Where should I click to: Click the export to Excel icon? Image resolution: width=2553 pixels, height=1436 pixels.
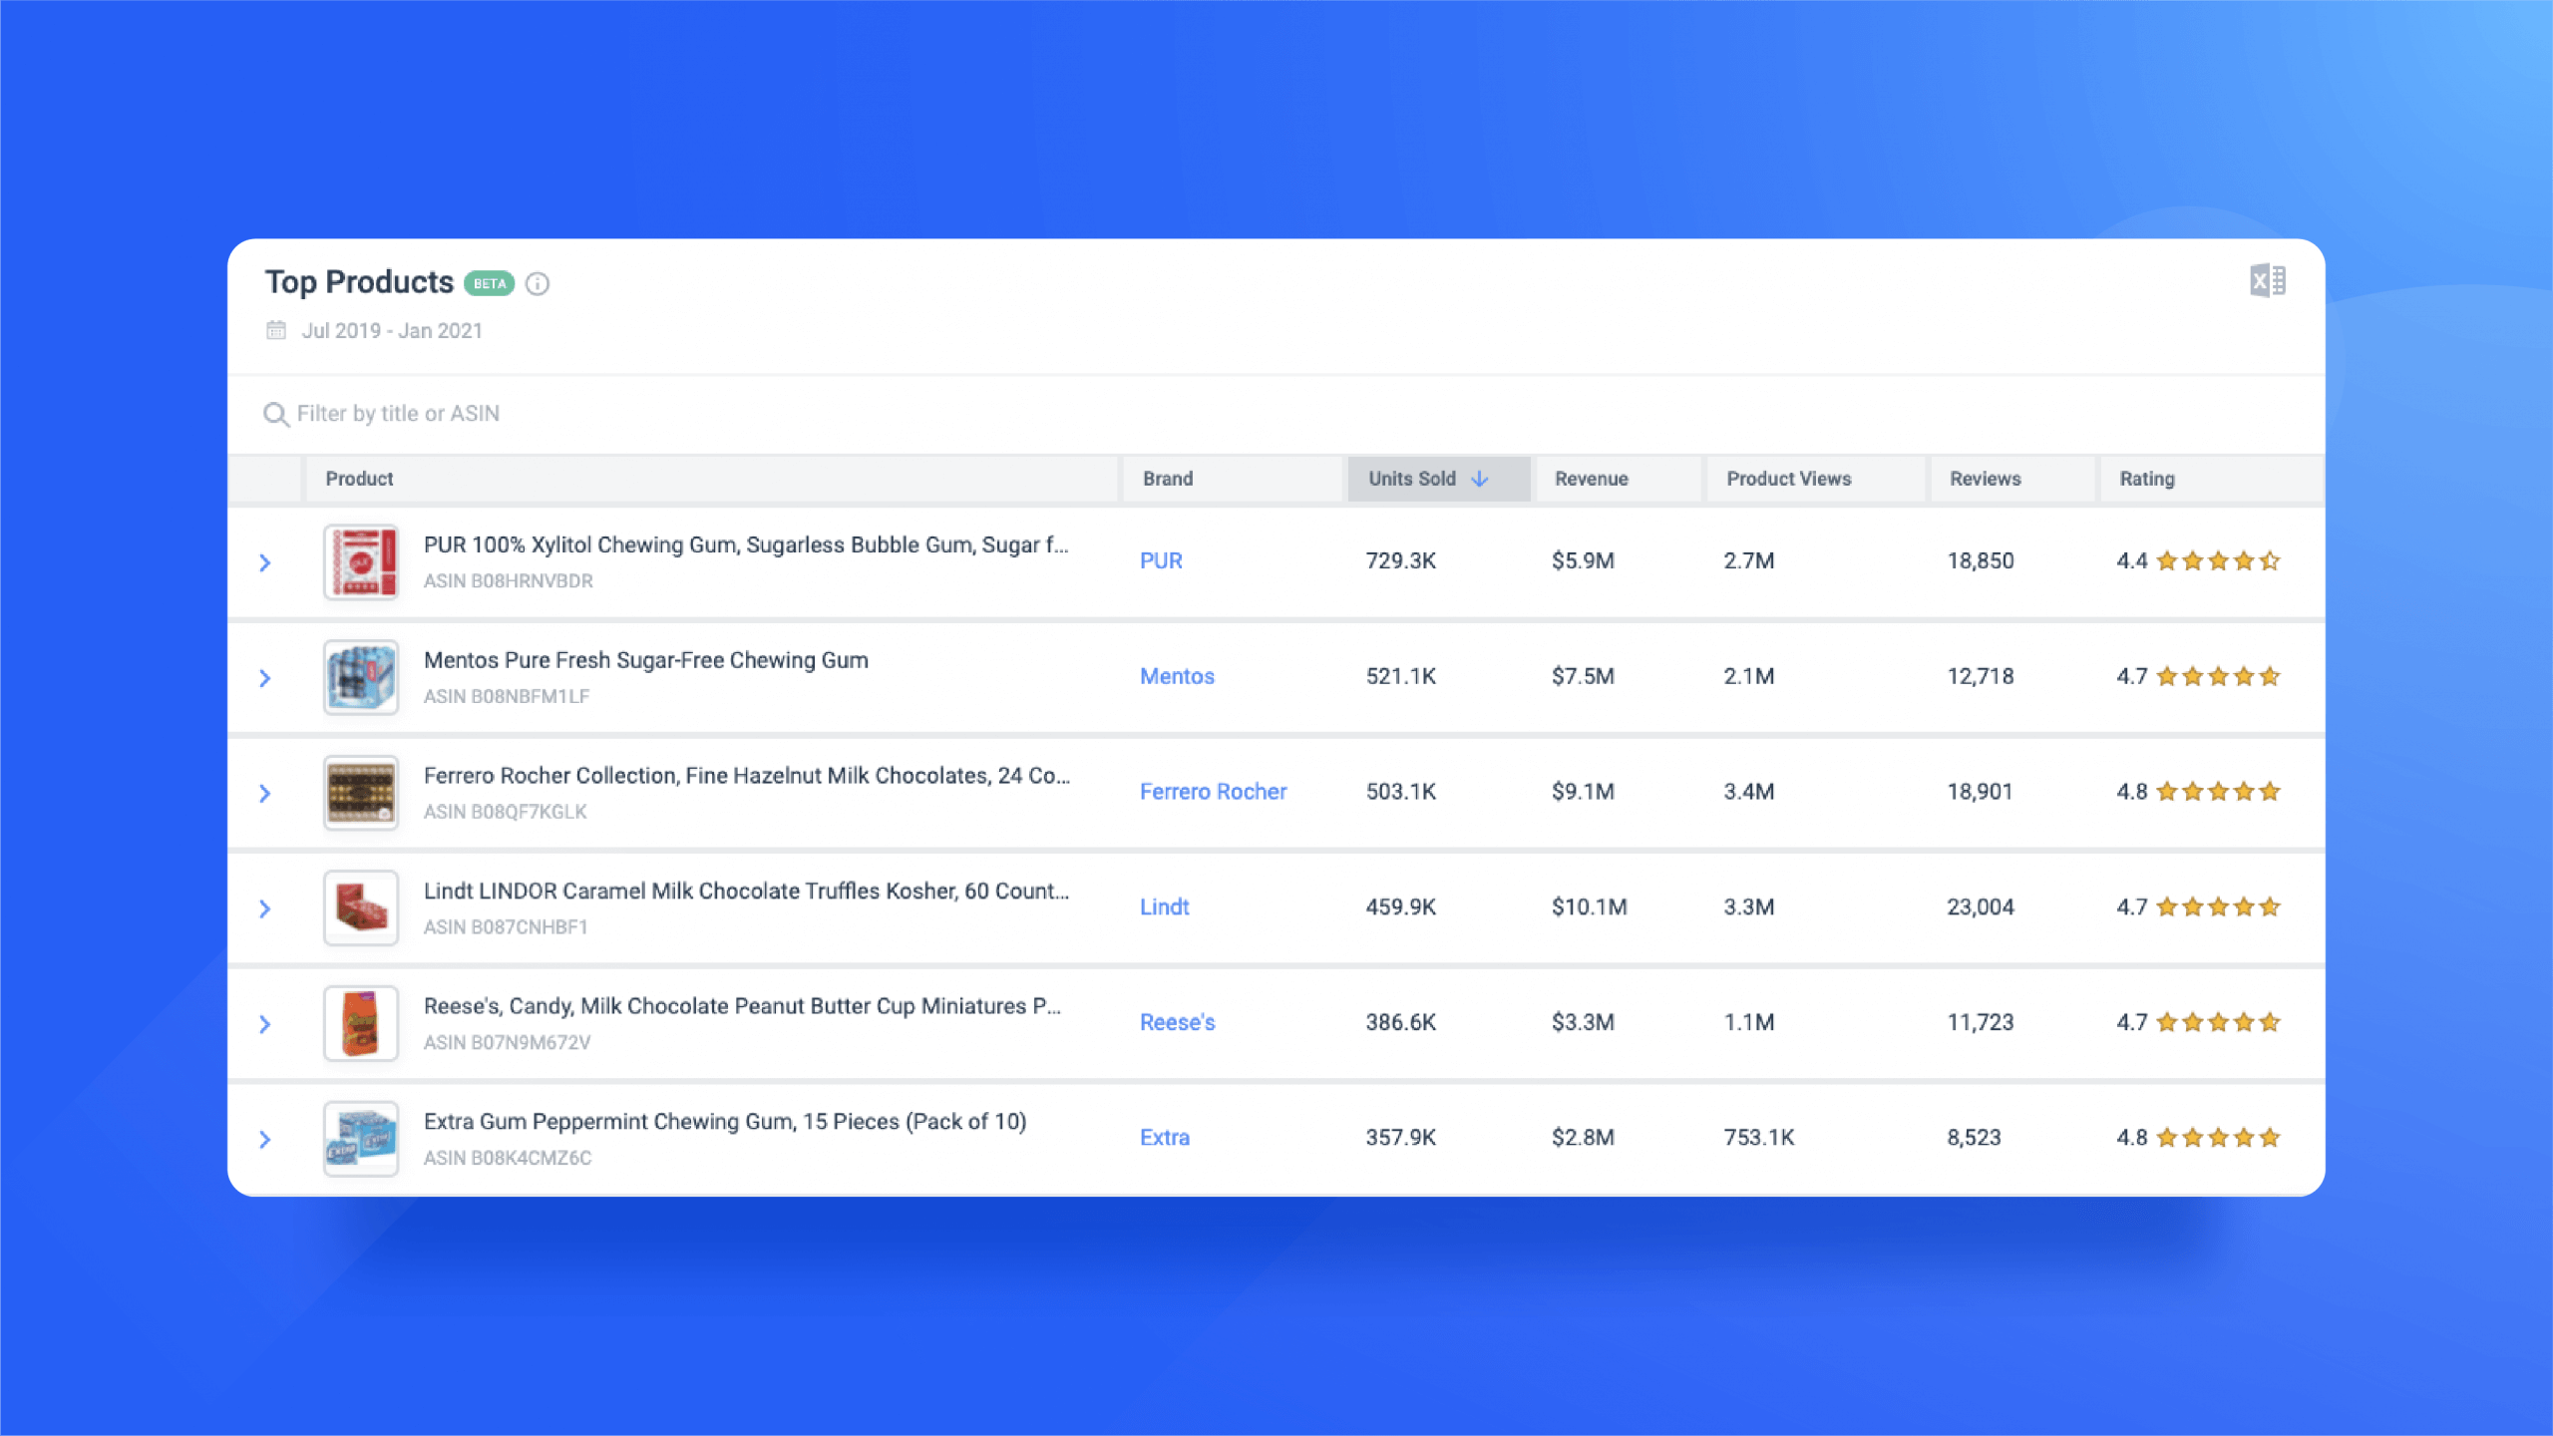click(x=2266, y=280)
